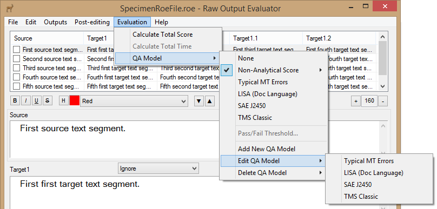Click Source text scrollbar up arrow
The width and height of the screenshot is (437, 209).
click(x=383, y=126)
